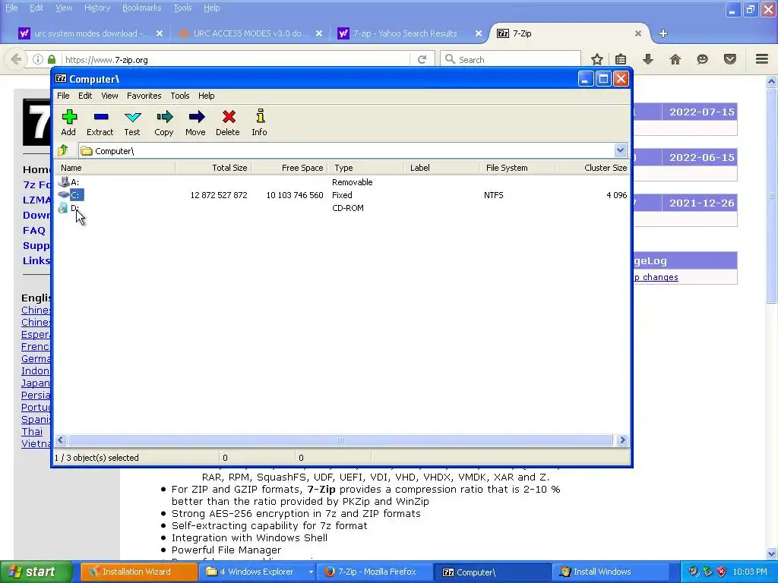The height and width of the screenshot is (583, 778).
Task: Open the address path dropdown in 7-Zip
Action: [620, 150]
